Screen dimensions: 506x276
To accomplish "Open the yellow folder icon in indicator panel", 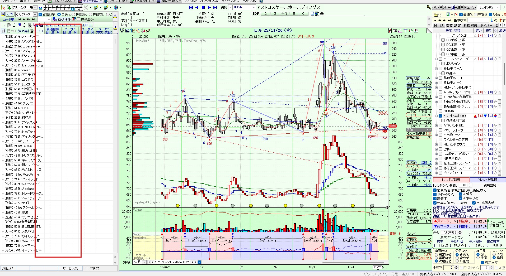I will [436, 15].
